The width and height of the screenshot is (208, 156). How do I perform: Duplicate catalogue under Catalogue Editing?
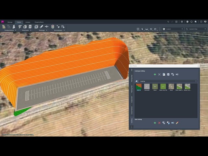[x=173, y=74]
